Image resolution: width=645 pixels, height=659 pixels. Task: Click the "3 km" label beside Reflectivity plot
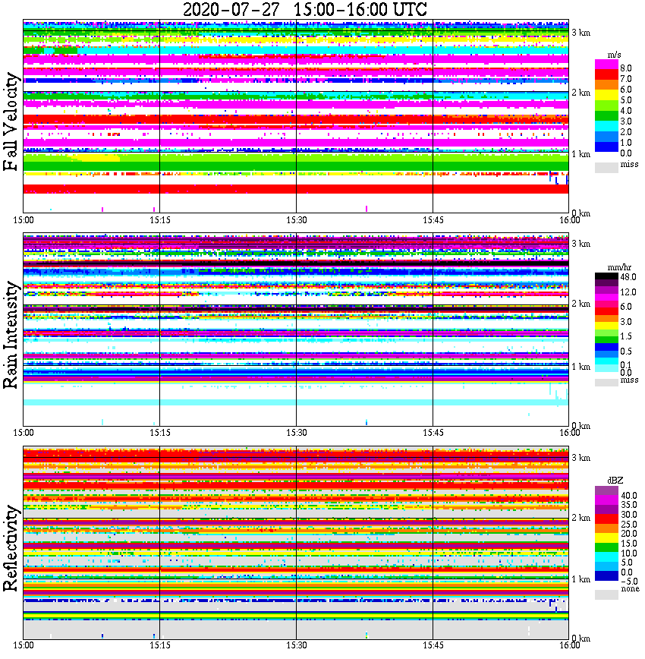coord(581,458)
